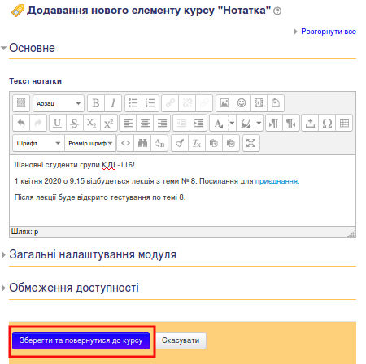Open HTML source code editor
Image resolution: width=366 pixels, height=364 pixels.
125,143
